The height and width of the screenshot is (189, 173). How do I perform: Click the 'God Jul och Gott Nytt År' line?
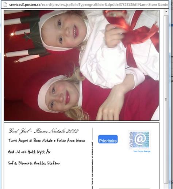(29, 152)
